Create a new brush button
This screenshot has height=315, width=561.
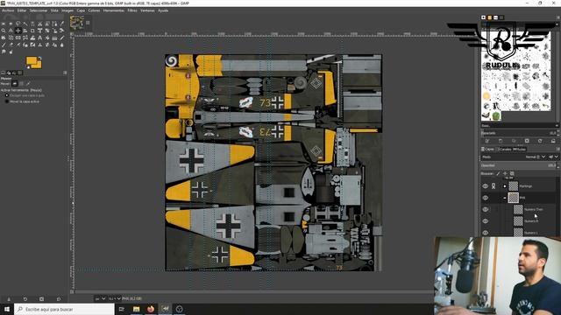pyautogui.click(x=501, y=141)
